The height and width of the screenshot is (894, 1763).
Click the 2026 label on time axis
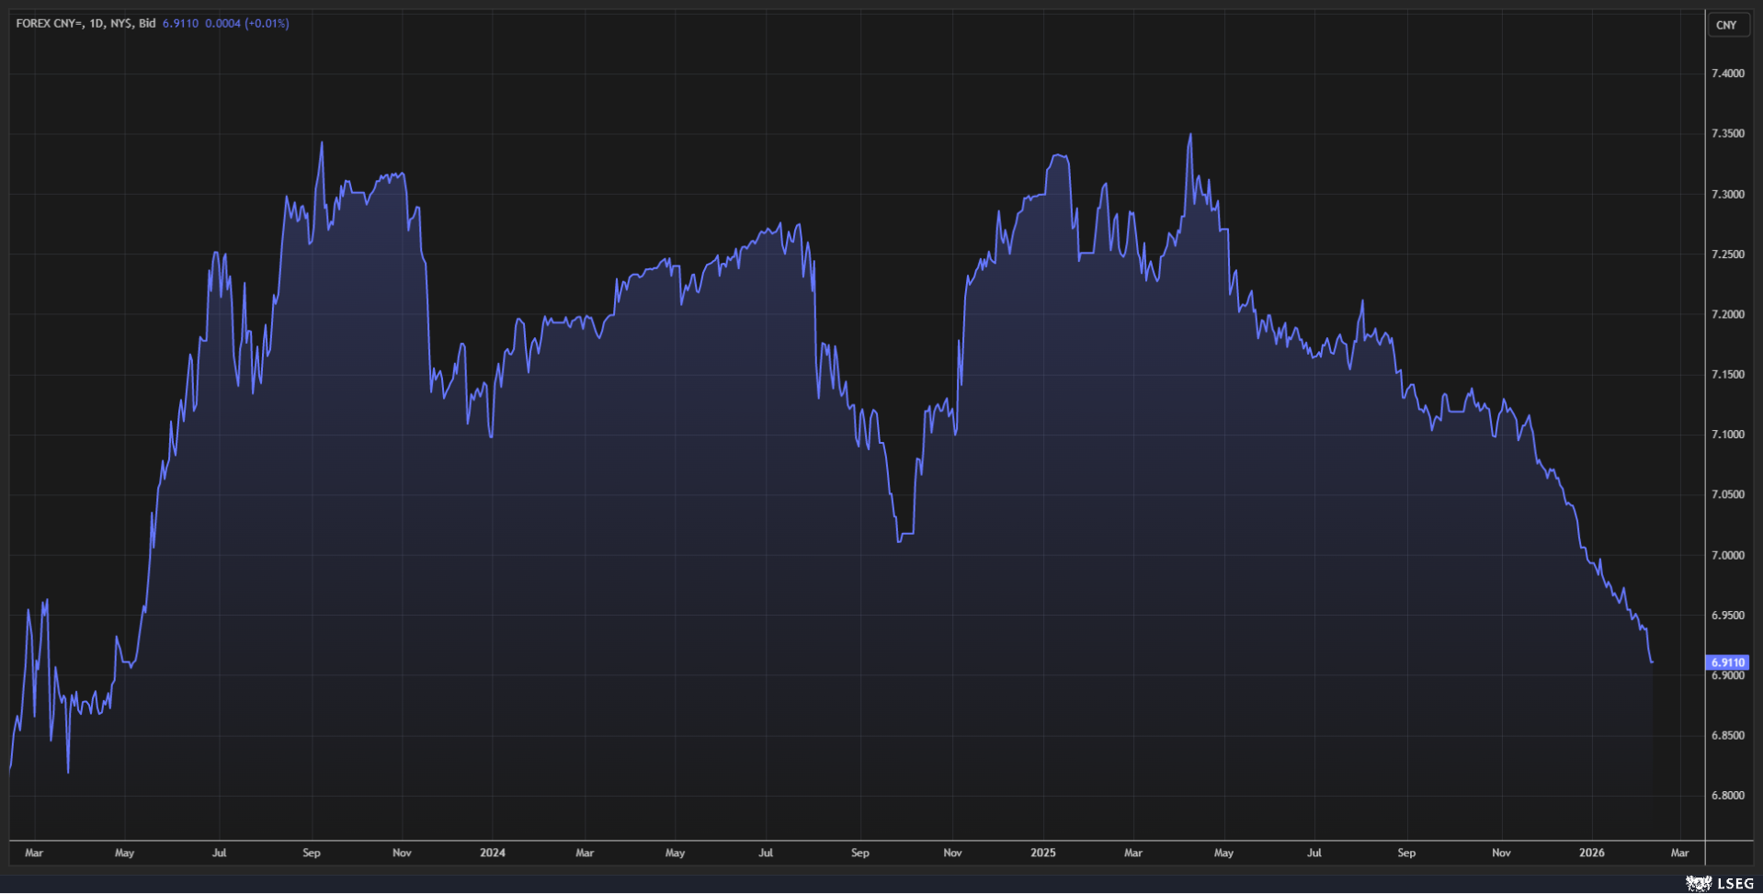coord(1592,853)
